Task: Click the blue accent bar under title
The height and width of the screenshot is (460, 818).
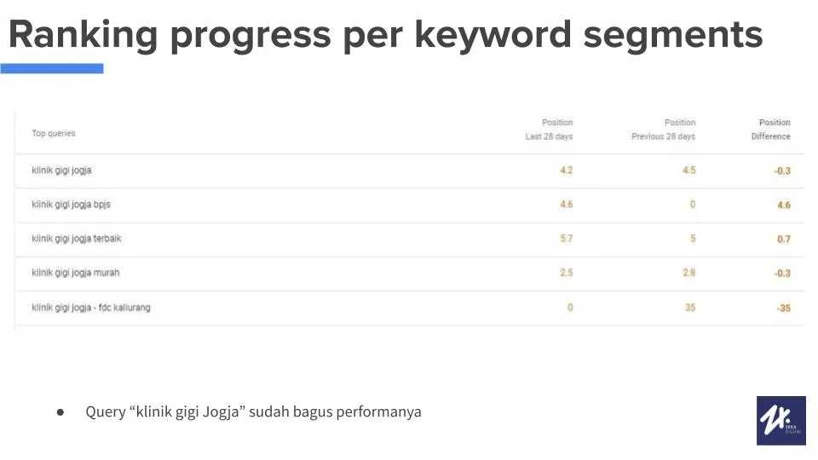Action: [52, 68]
